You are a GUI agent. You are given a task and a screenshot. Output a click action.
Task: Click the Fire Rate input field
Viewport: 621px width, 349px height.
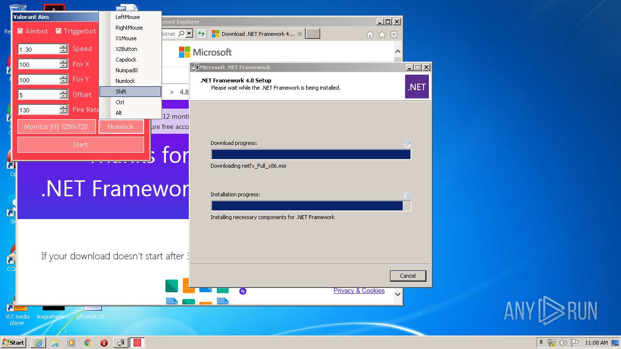(x=39, y=110)
